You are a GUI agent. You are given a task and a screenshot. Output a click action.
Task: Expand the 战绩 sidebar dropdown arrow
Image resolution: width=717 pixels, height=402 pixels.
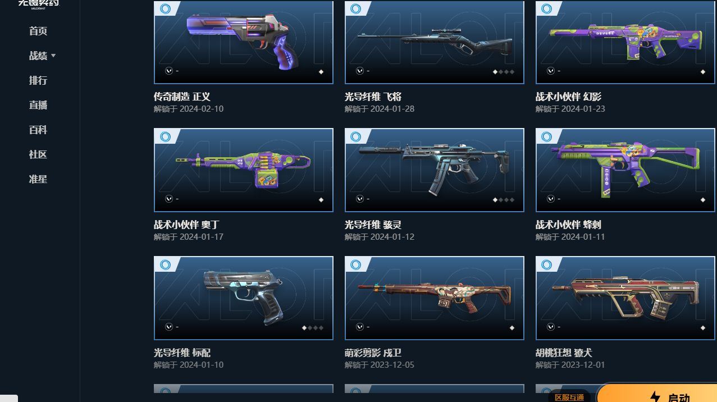click(53, 56)
